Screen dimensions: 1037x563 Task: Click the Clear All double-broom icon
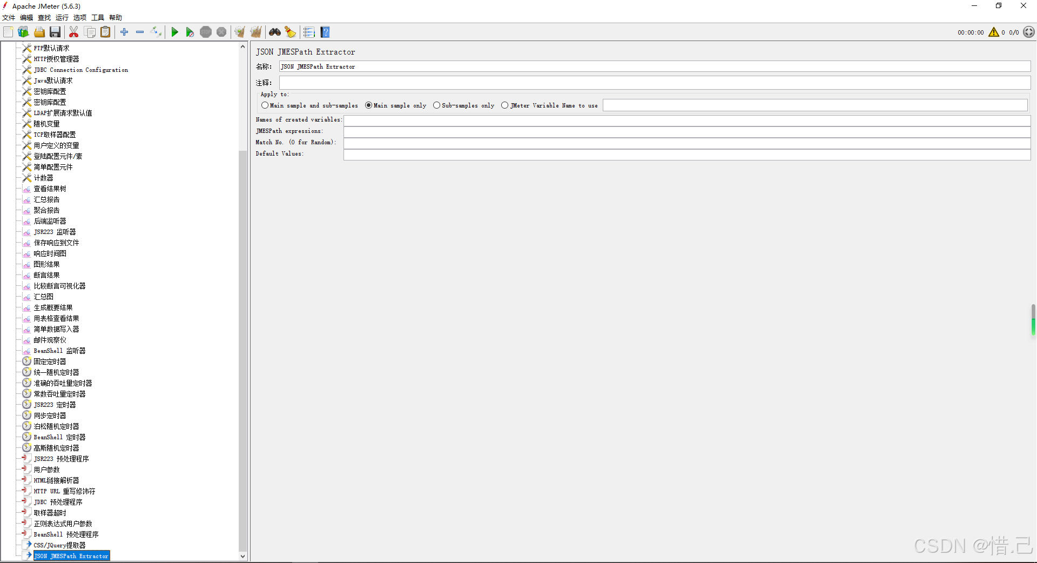click(x=256, y=32)
